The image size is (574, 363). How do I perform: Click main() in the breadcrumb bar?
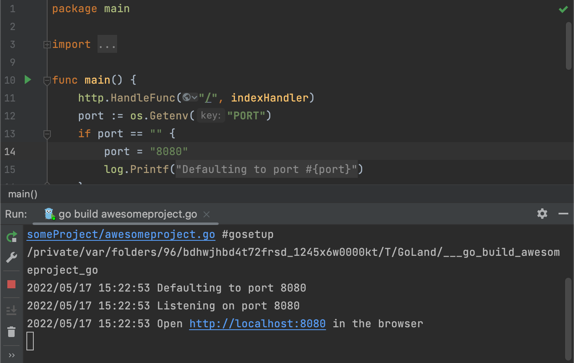coord(22,194)
